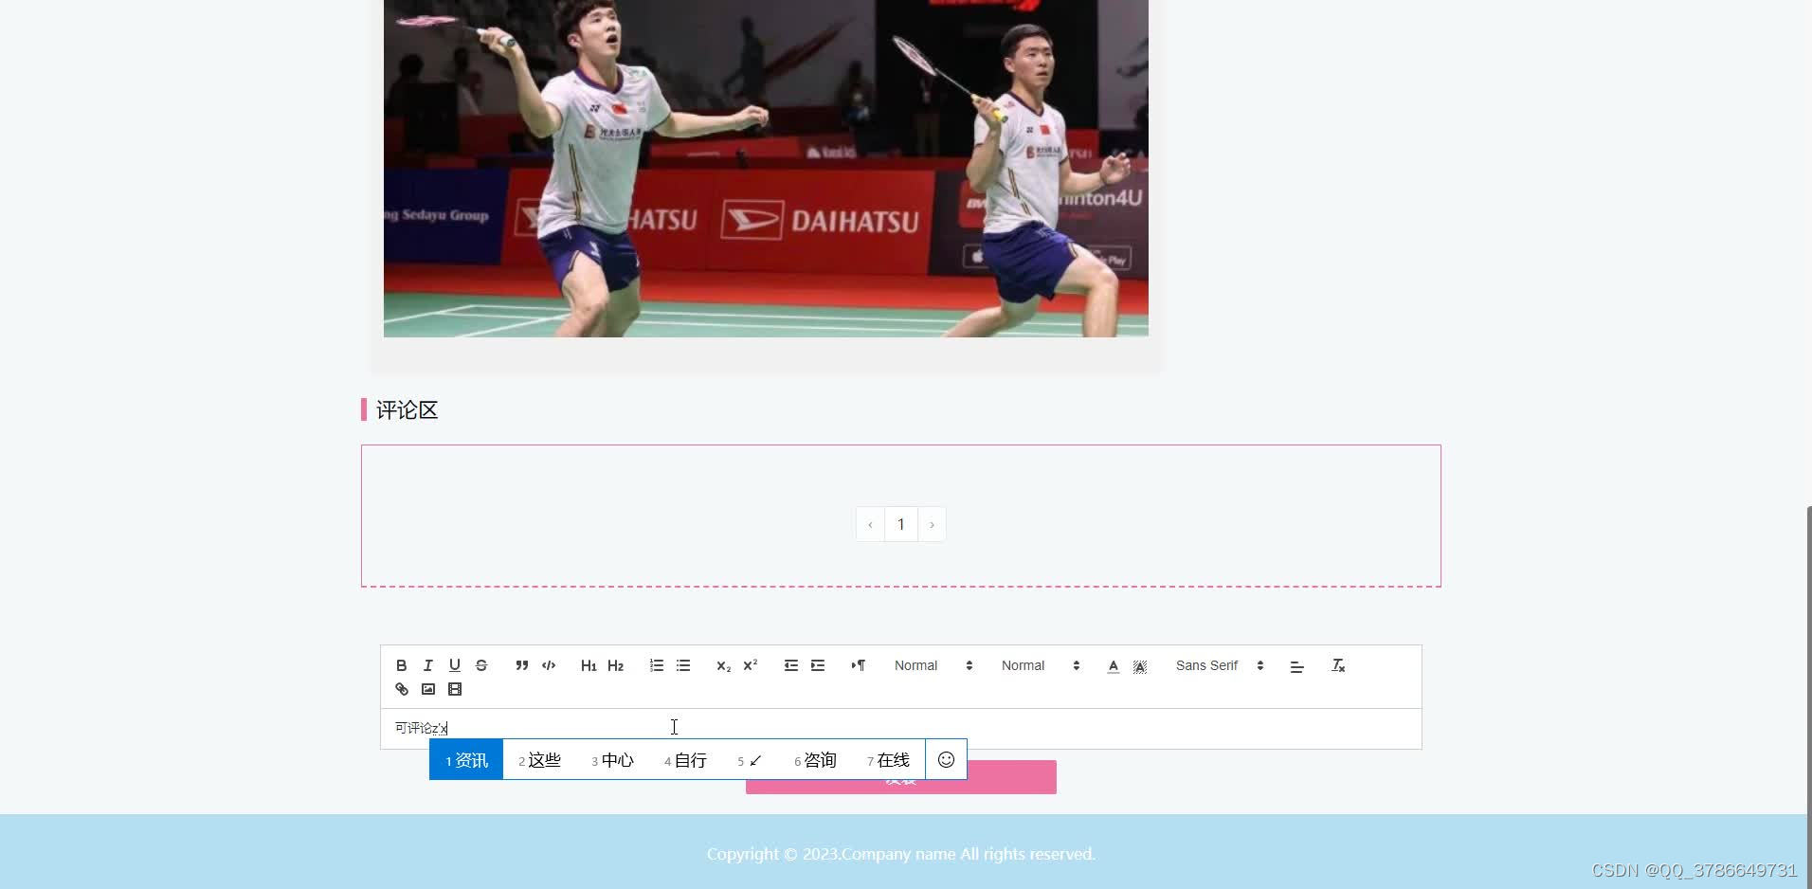Create an ordered numbered list
1812x889 pixels.
pyautogui.click(x=656, y=665)
